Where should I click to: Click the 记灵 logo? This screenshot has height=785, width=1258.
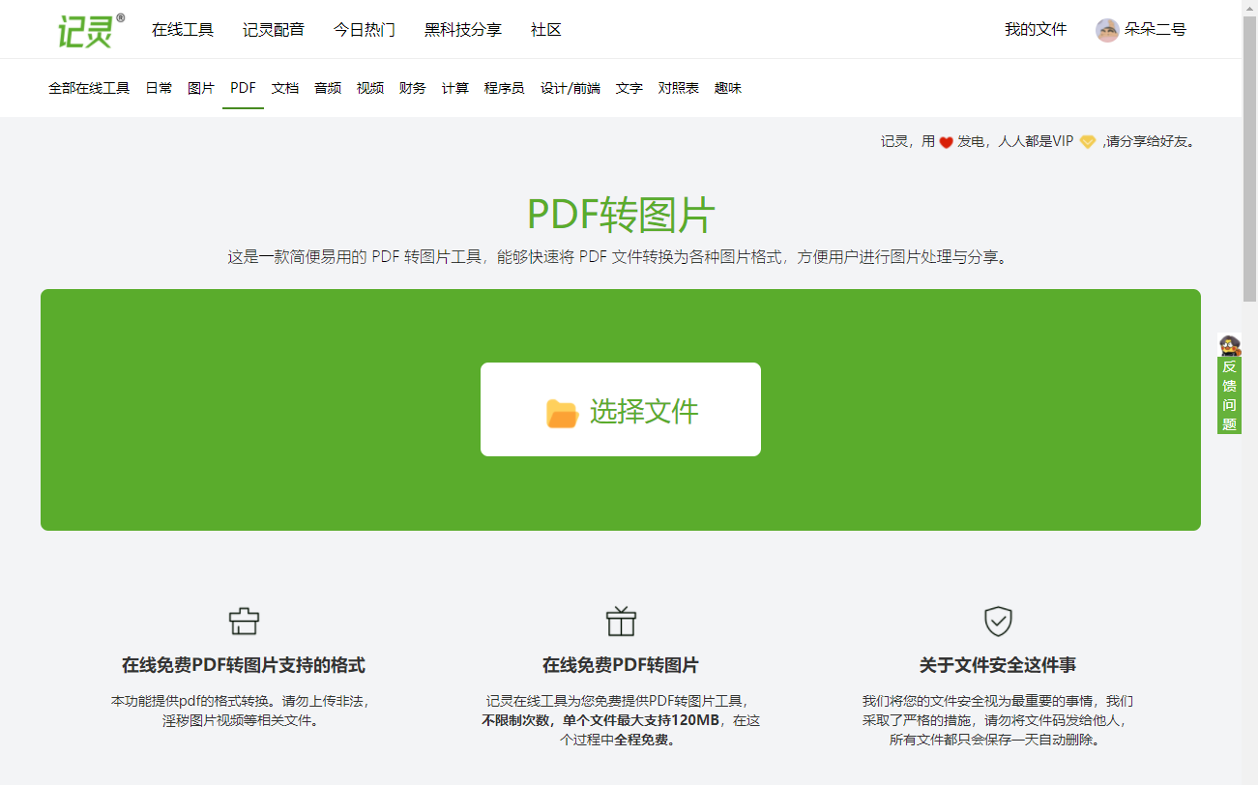pyautogui.click(x=91, y=30)
